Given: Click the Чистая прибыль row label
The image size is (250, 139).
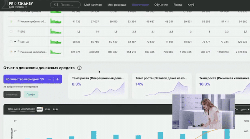Looking at the screenshot, I should pyautogui.click(x=33, y=21).
